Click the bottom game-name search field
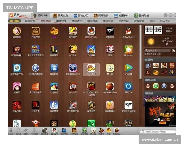Screen dimensions: 184x147 158,131
